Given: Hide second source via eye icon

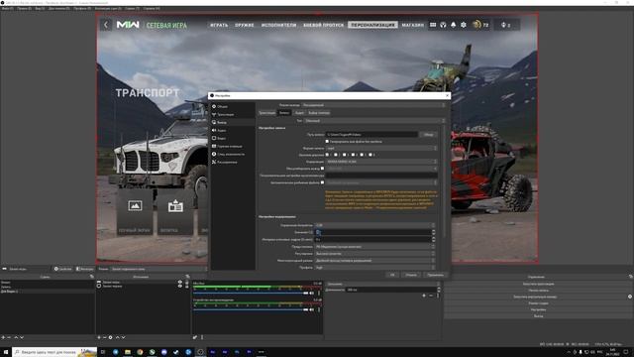Looking at the screenshot, I should [180, 287].
